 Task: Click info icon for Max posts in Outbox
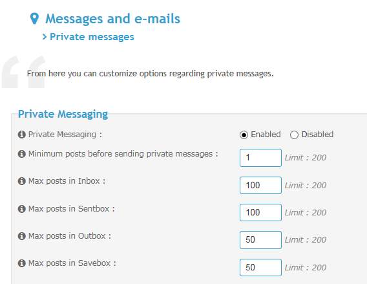[21, 236]
